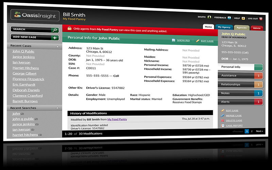The width and height of the screenshot is (272, 170).
Task: Open the My Food Pantry link in history
Action: [x=117, y=119]
